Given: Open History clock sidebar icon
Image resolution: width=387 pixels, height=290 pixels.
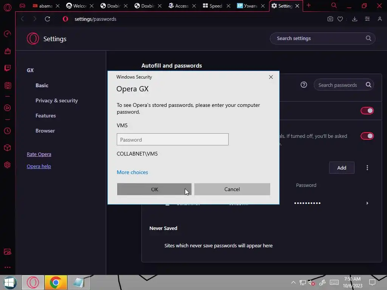Looking at the screenshot, I should 8,131.
